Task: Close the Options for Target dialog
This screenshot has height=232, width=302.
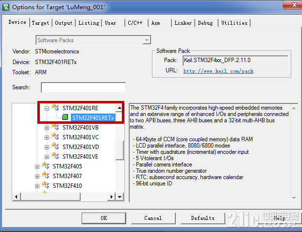Action: click(293, 5)
